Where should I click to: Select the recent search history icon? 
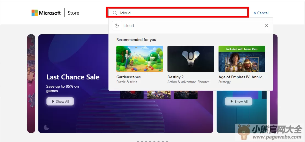click(x=117, y=26)
